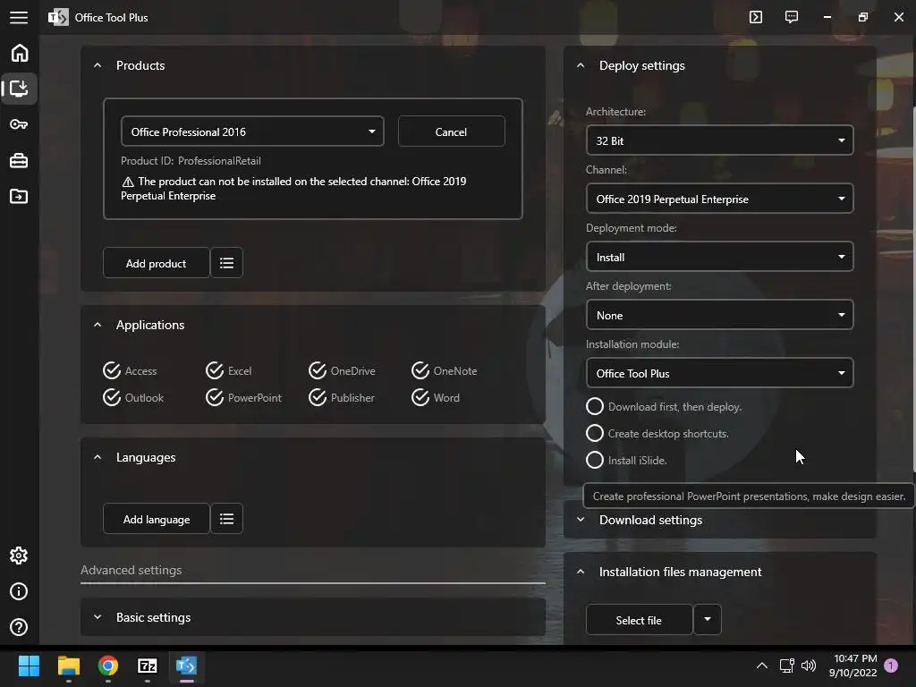Open the Deployment mode Install dropdown
This screenshot has width=916, height=687.
pyautogui.click(x=720, y=257)
